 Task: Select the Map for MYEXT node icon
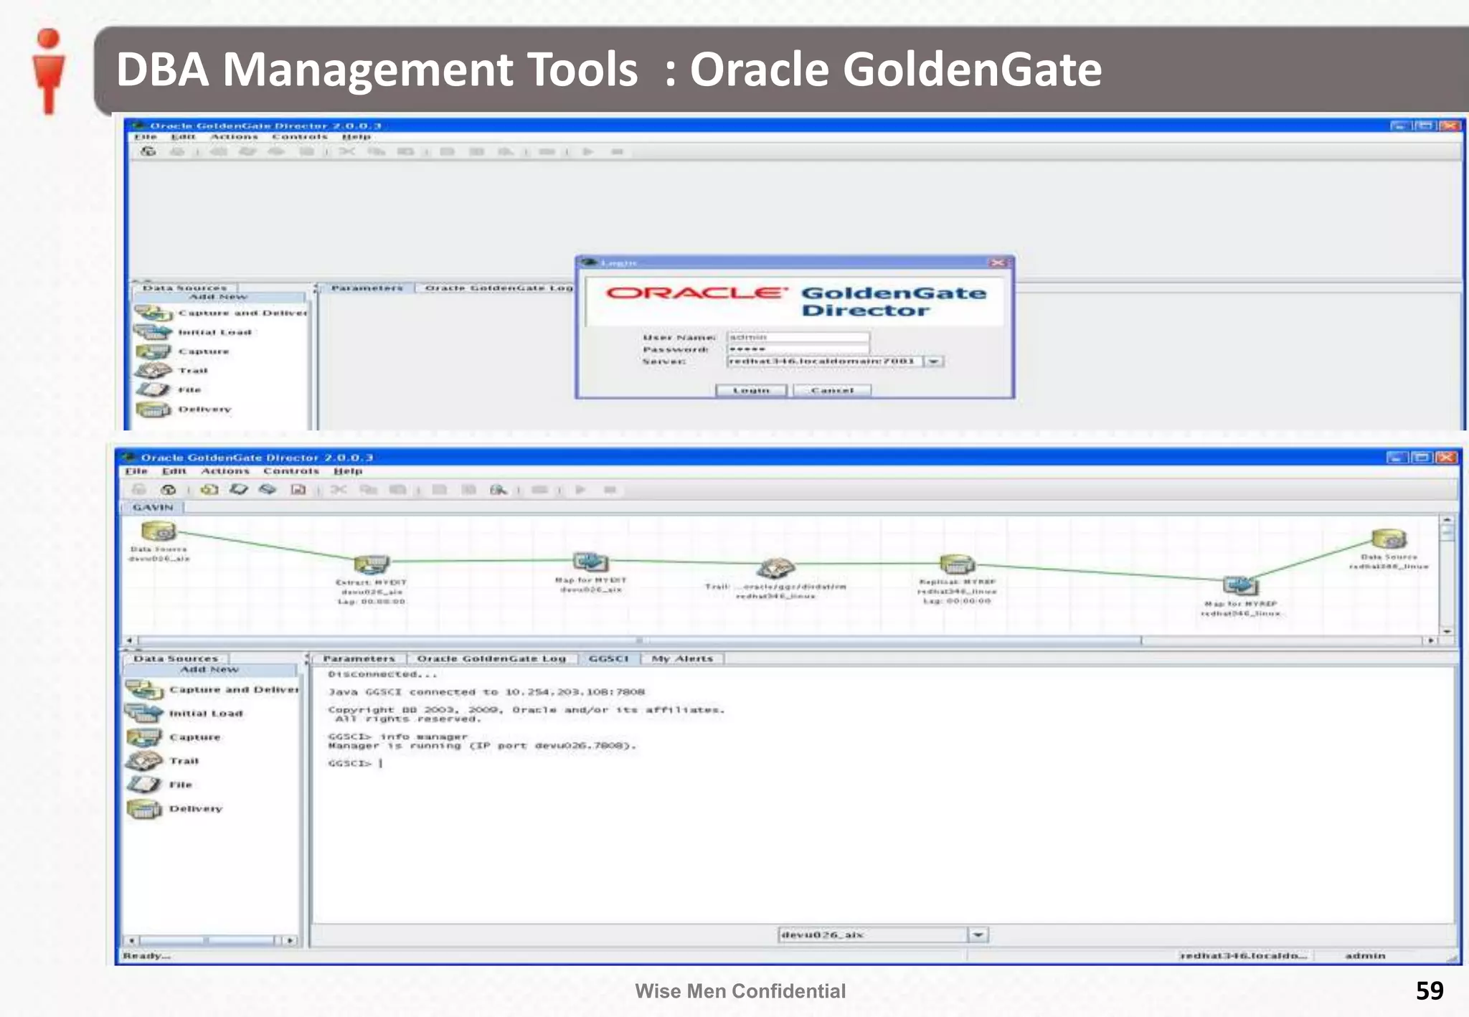tap(590, 562)
